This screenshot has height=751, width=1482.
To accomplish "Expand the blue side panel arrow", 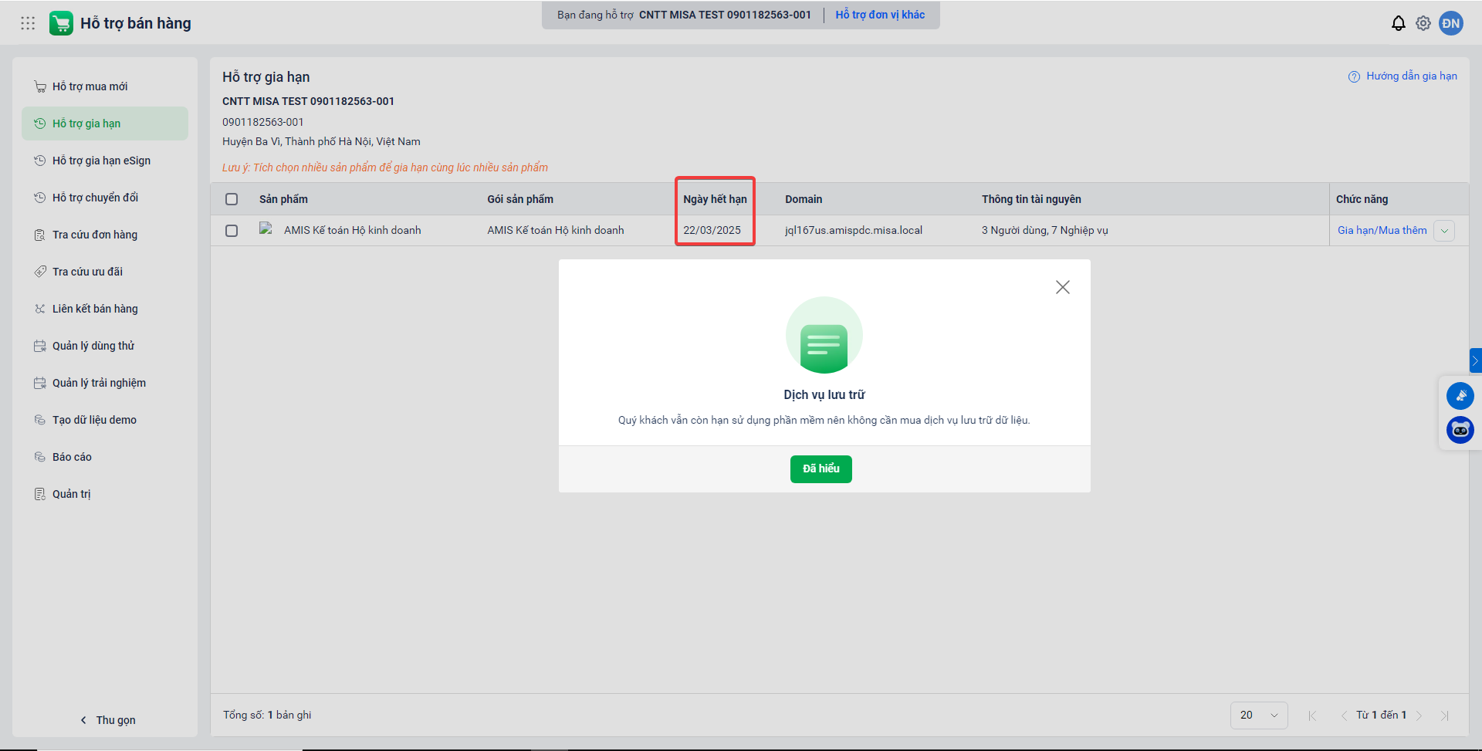I will pos(1475,360).
